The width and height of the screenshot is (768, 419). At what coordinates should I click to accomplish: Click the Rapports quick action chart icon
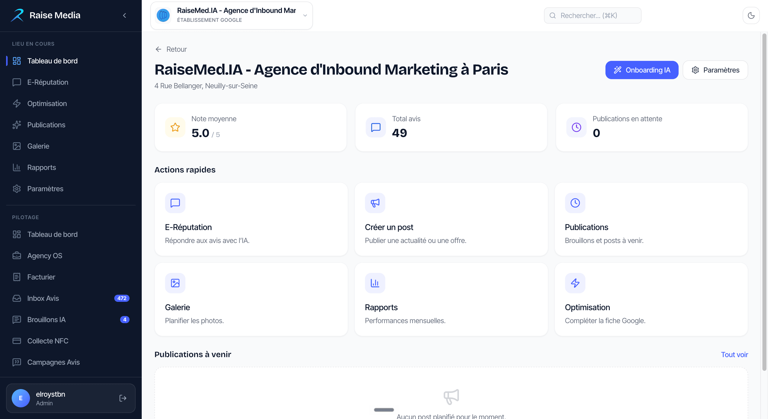375,283
